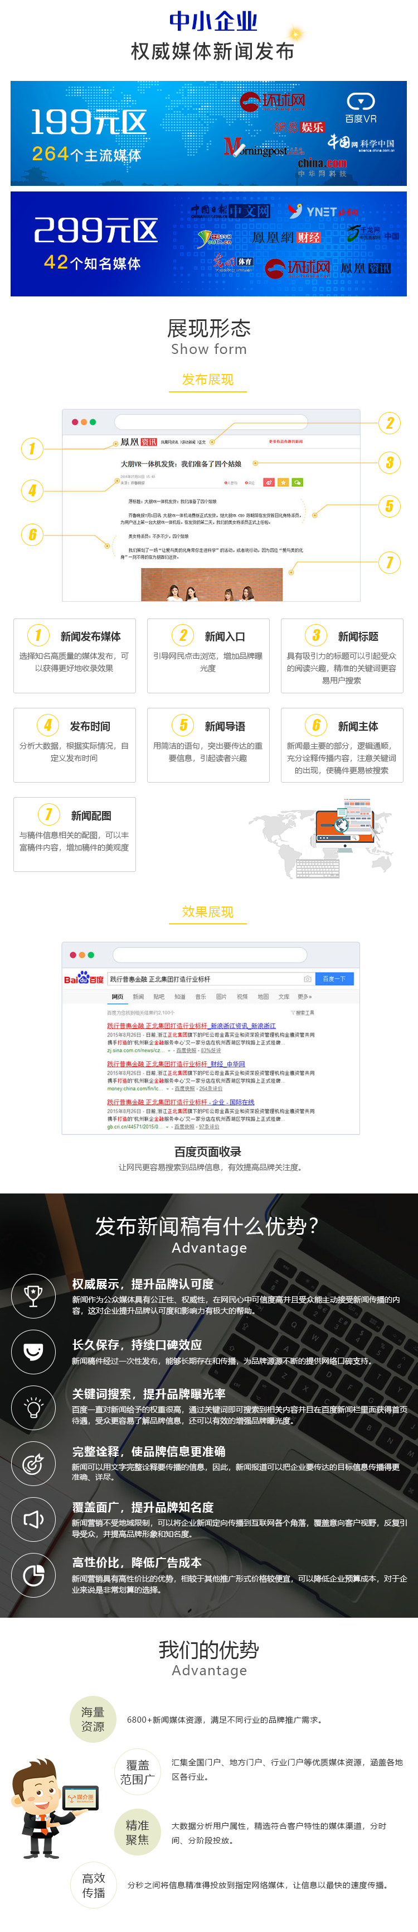Click the YNET logo
This screenshot has width=418, height=1932.
pyautogui.click(x=323, y=212)
